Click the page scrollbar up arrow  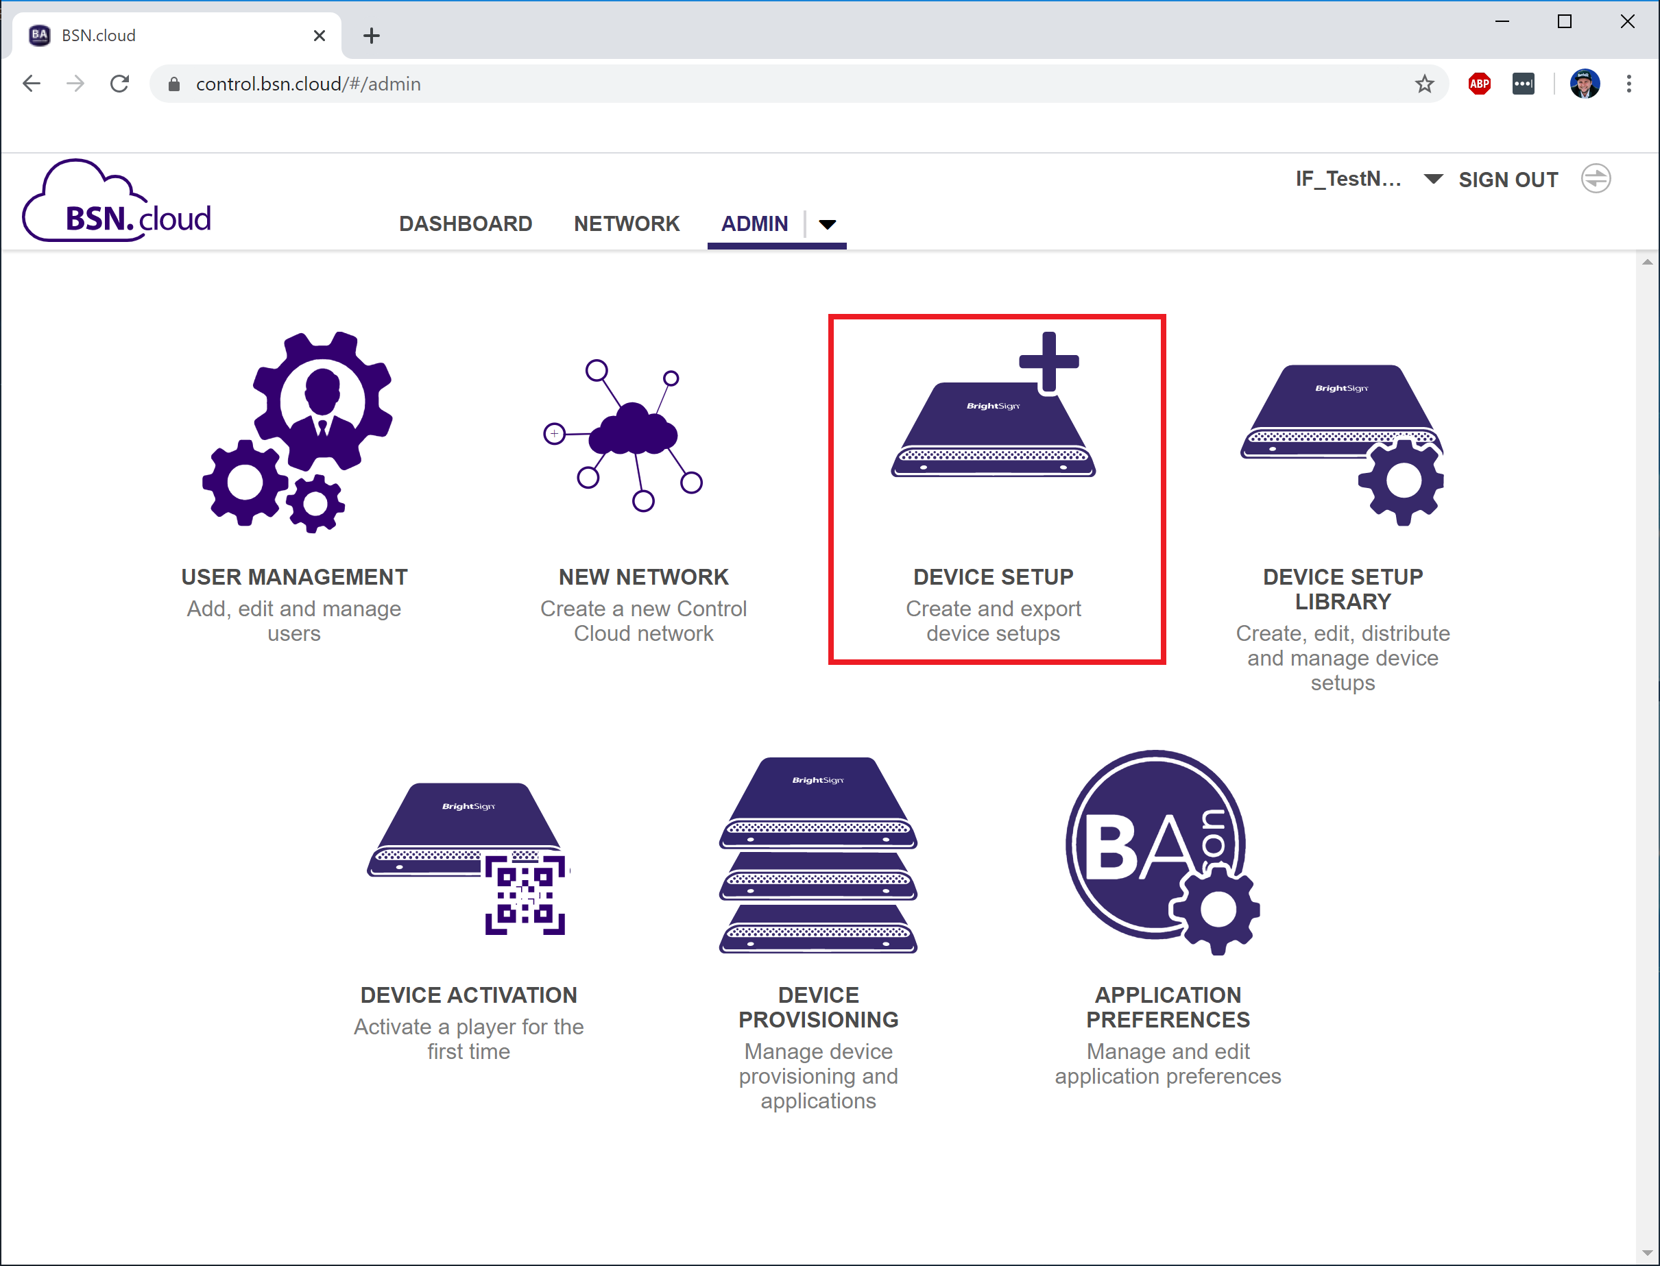click(1647, 263)
